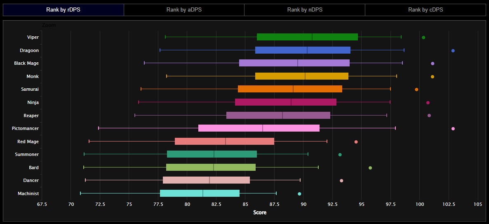Click the Dragoon outlier dot
Screen dimensions: 489x224
(453, 51)
